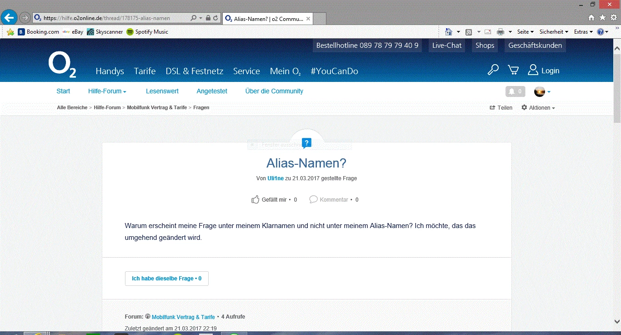
Task: Refresh the page with the reload icon
Action: 215,18
